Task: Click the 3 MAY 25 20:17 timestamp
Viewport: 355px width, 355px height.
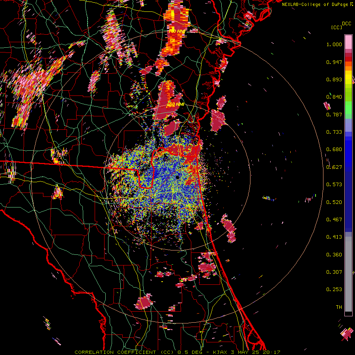Action: (x=256, y=352)
